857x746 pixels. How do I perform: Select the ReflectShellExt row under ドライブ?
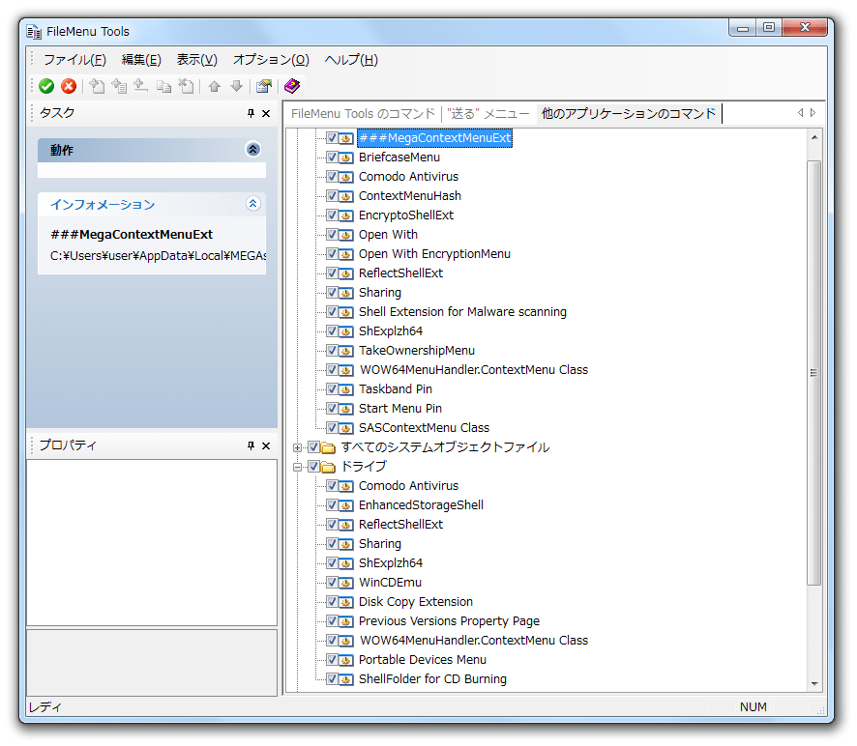point(401,525)
